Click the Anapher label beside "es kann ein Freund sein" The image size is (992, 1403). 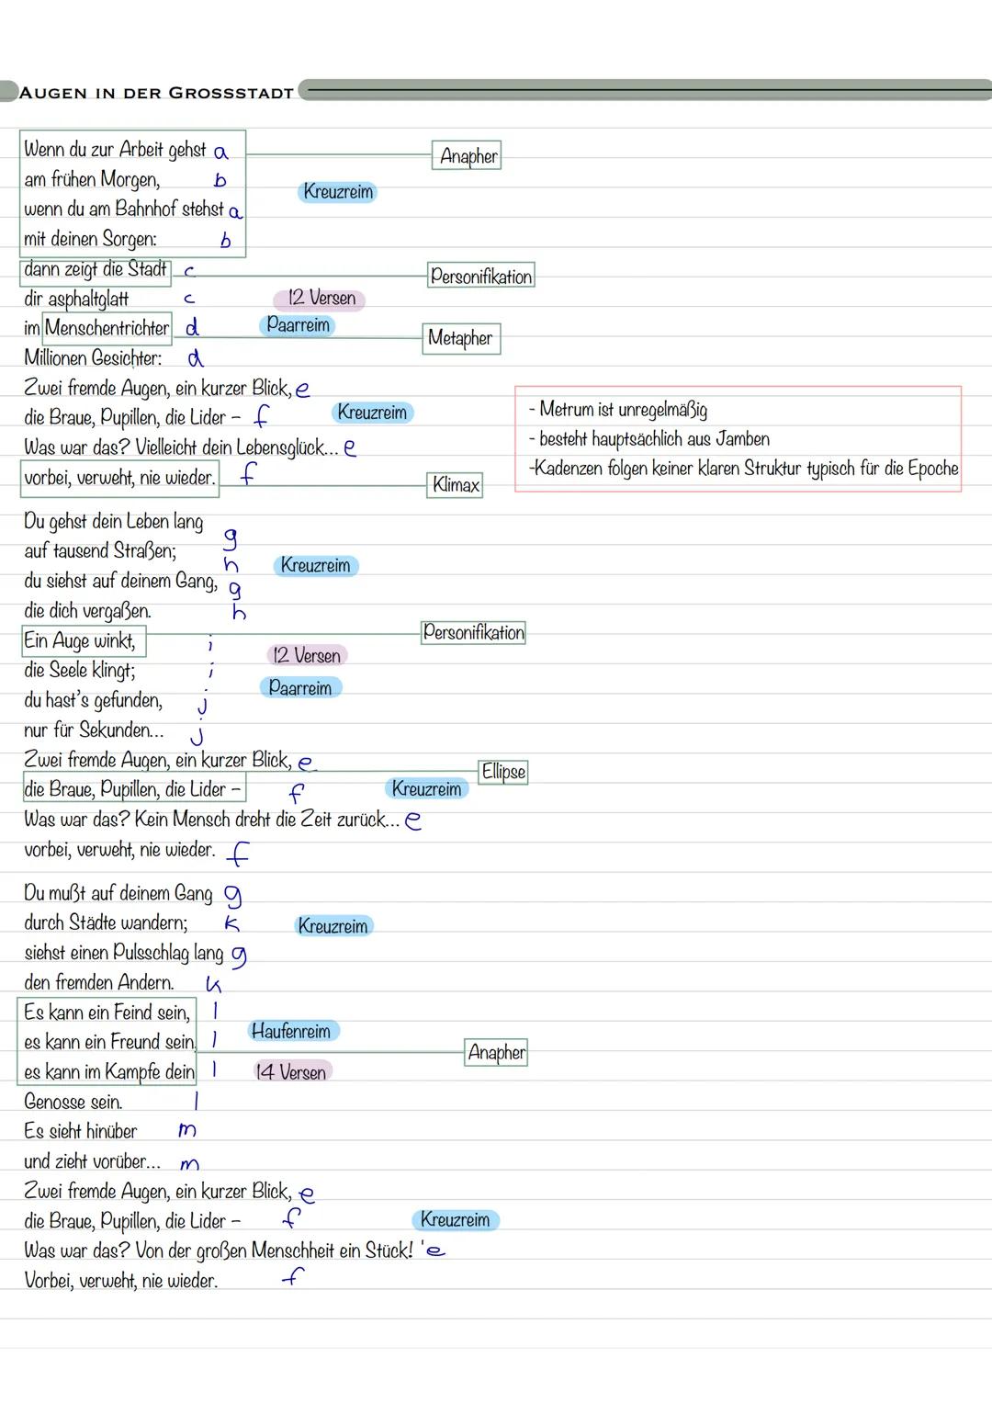(496, 1053)
